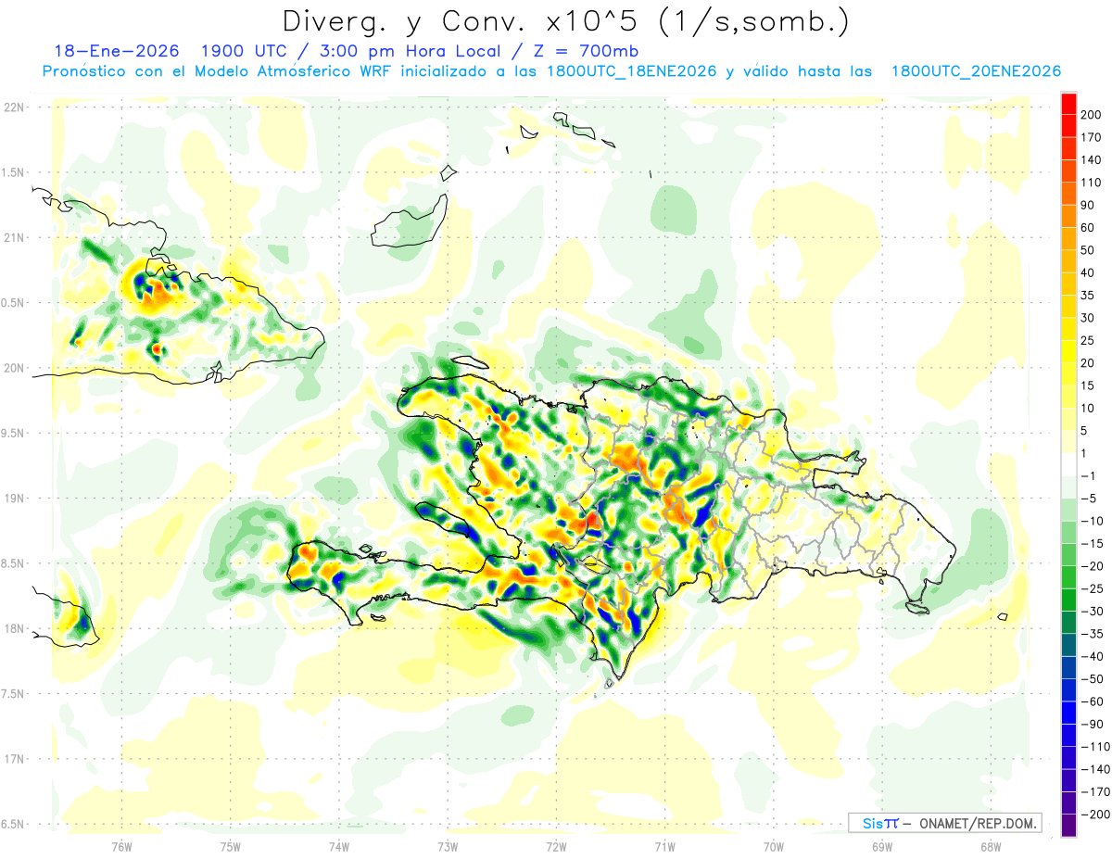1112x859 pixels.
Task: Click the '70W' longitude label
Action: (x=773, y=846)
